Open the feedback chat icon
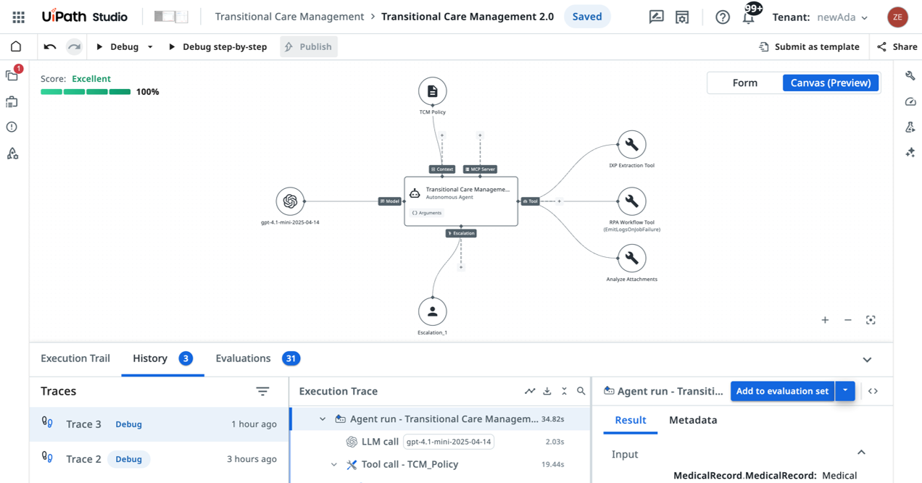This screenshot has height=483, width=922. point(656,17)
